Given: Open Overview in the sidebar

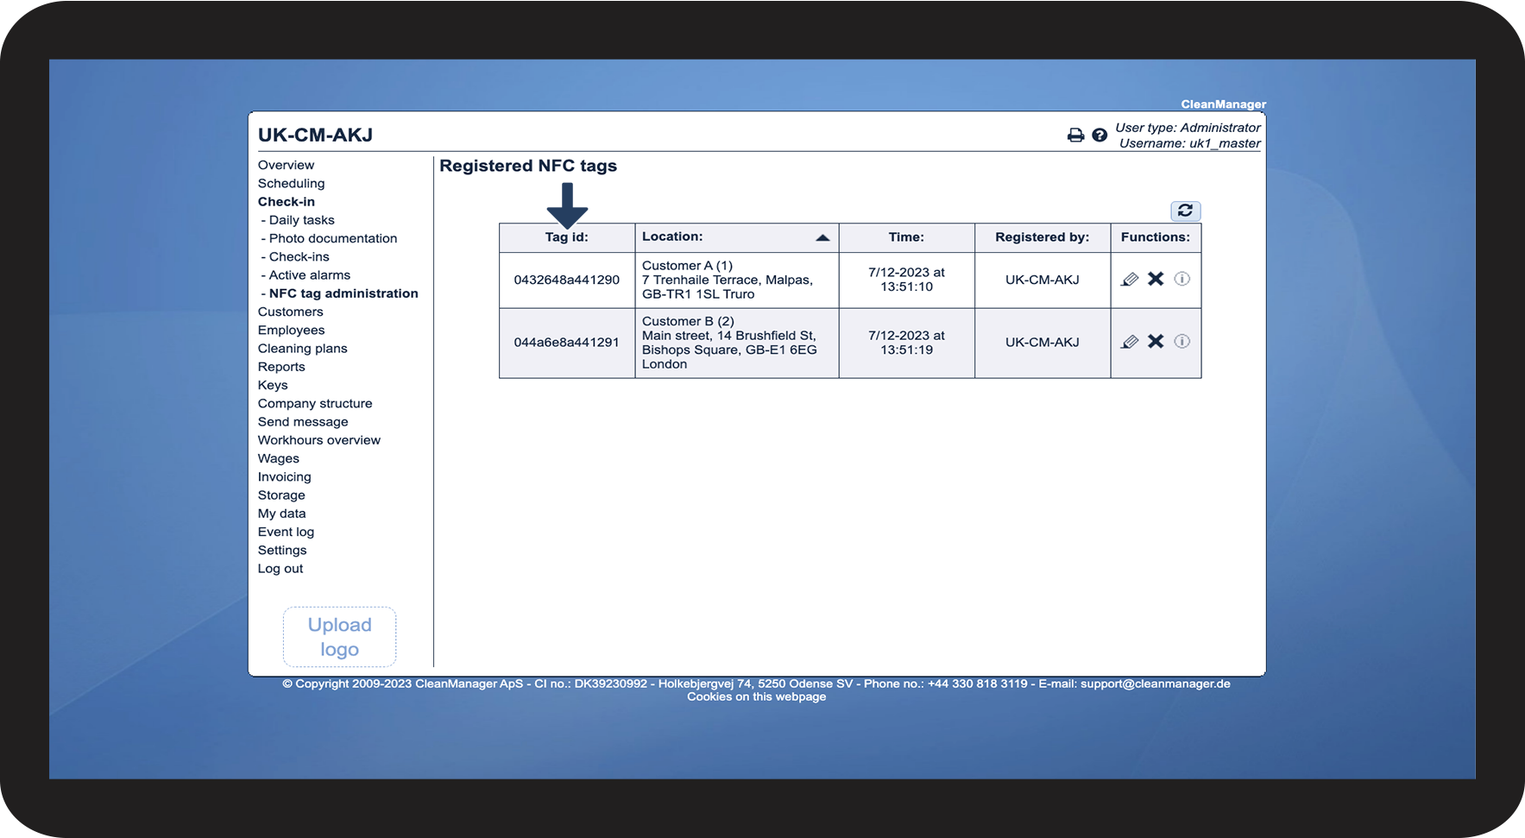Looking at the screenshot, I should coord(286,165).
